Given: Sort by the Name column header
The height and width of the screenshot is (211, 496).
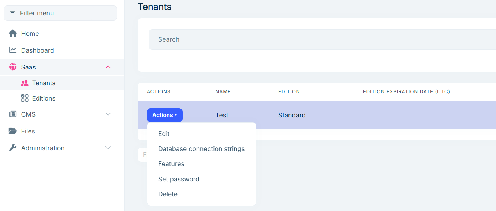Looking at the screenshot, I should tap(223, 91).
